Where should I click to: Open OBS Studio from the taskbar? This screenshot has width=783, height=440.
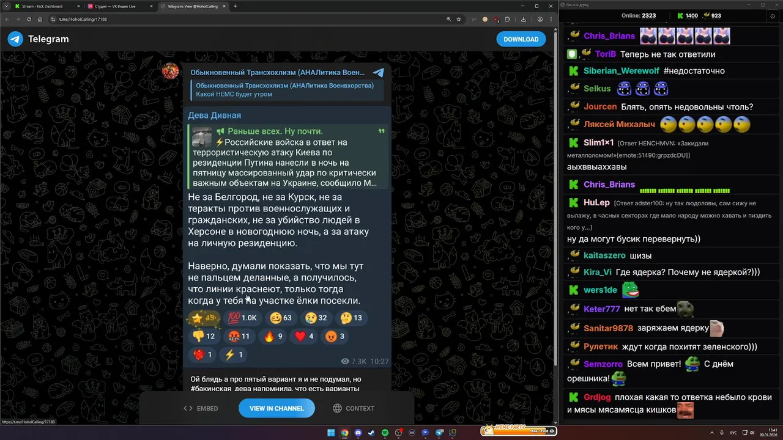click(x=398, y=433)
